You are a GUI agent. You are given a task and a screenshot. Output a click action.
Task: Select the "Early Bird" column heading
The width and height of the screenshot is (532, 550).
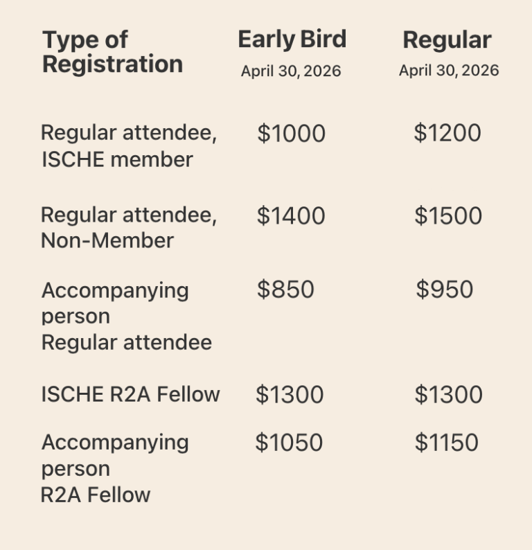[292, 39]
